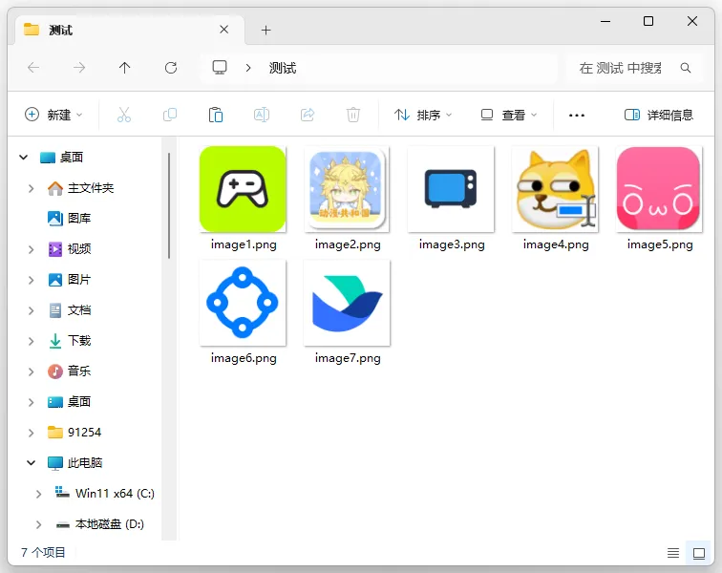Expand the 图片 tree node
This screenshot has height=573, width=722.
(31, 280)
